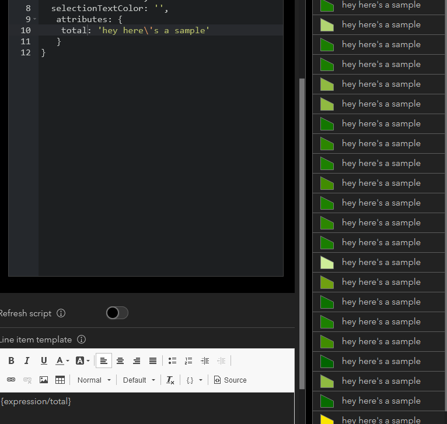The width and height of the screenshot is (447, 424).
Task: Open text color dropdown arrow
Action: tap(68, 361)
